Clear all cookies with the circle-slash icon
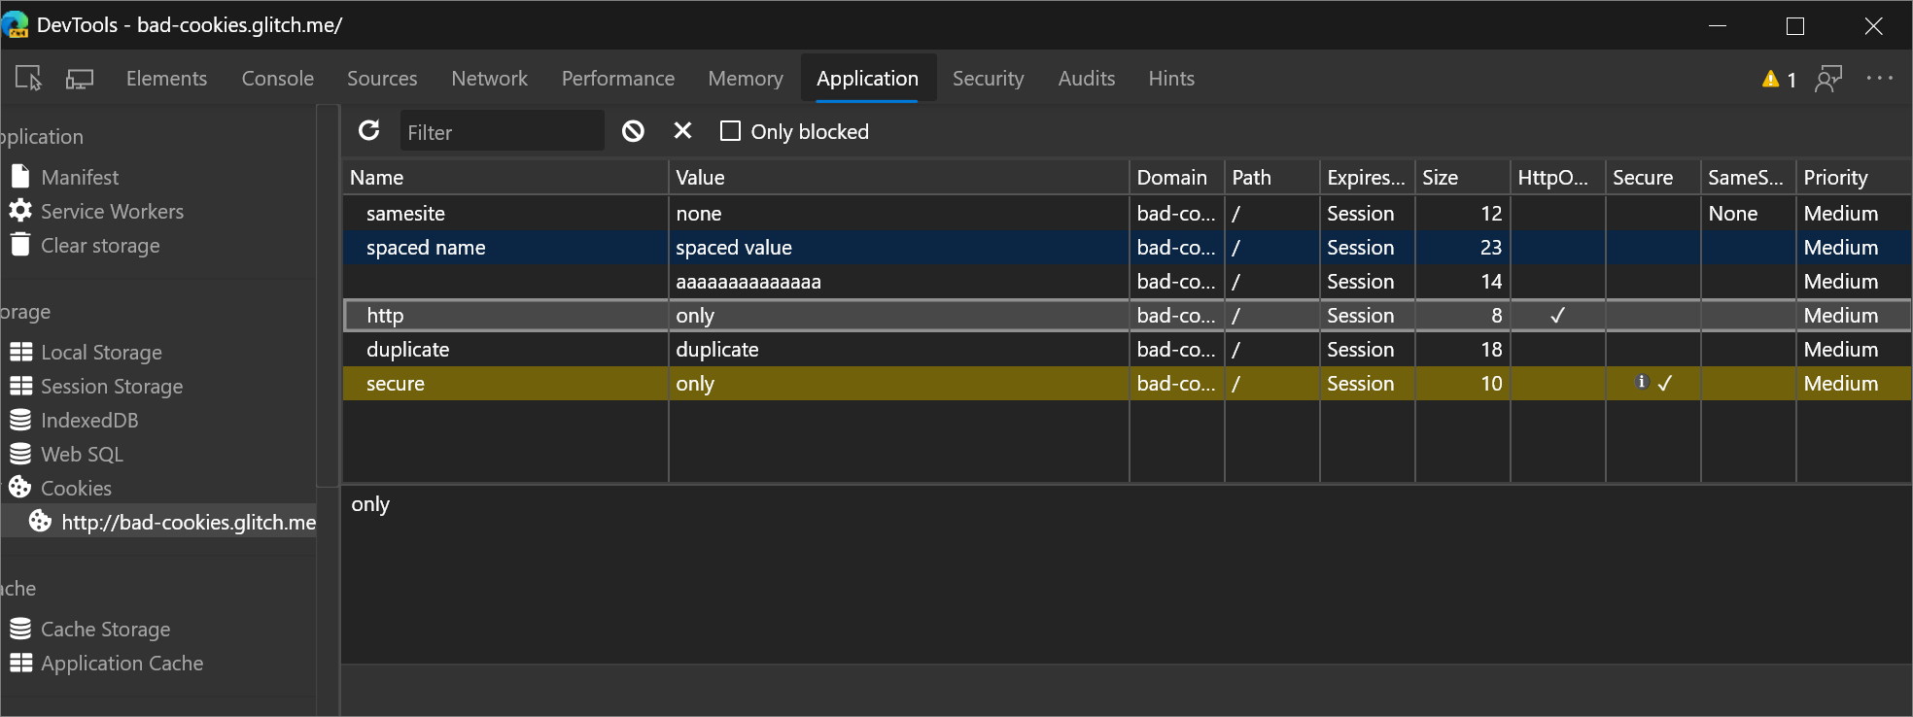The height and width of the screenshot is (717, 1913). coord(633,130)
